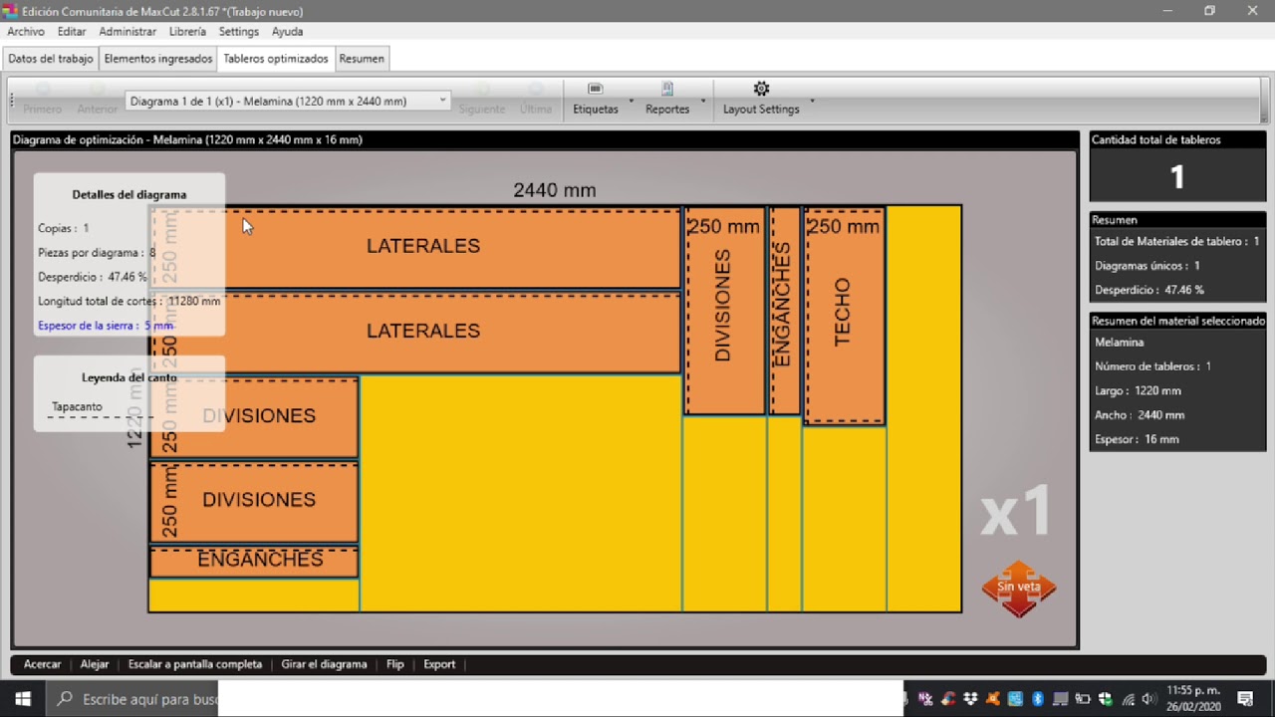Screen dimensions: 1275x717
Task: Expand the Etiquetas dropdown arrow
Action: (x=631, y=101)
